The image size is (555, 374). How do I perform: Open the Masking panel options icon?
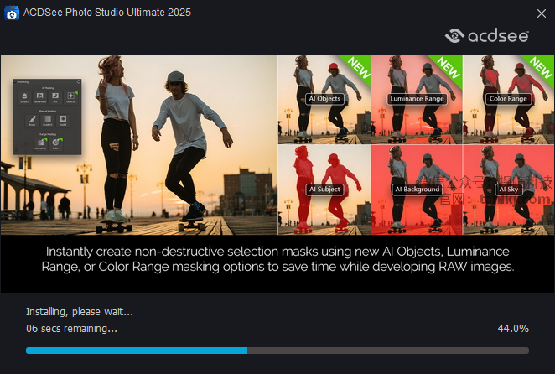pyautogui.click(x=78, y=81)
